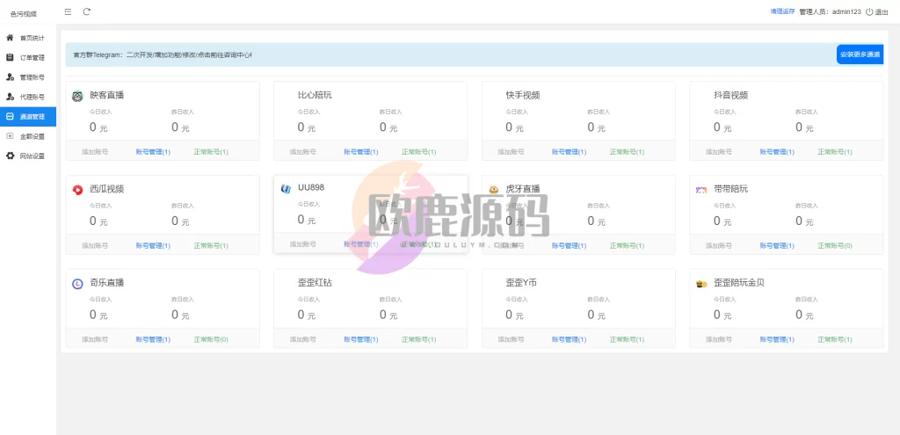This screenshot has width=900, height=435.
Task: Click the power icon next to 退出
Action: [x=869, y=11]
